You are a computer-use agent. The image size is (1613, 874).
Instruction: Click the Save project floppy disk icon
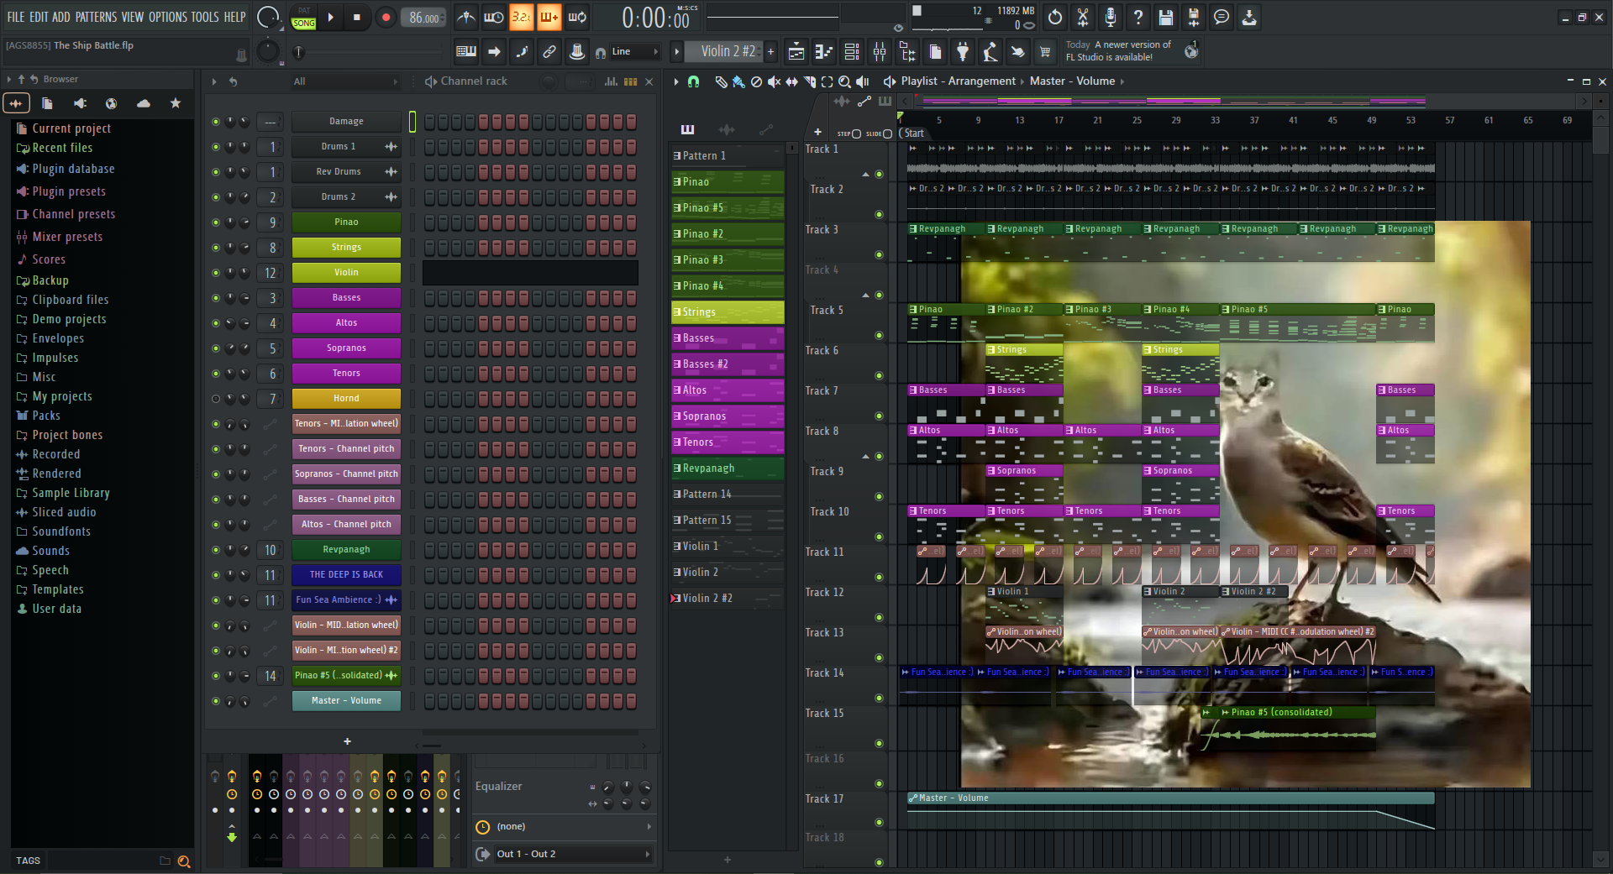1165,17
